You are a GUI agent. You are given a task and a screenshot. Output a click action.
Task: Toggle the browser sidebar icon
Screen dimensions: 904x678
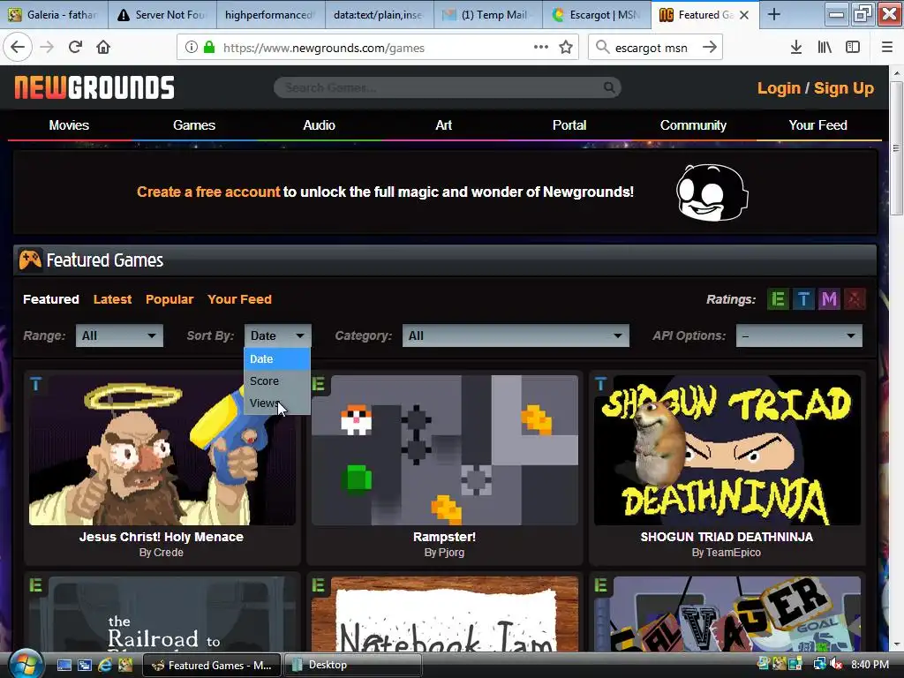853,48
